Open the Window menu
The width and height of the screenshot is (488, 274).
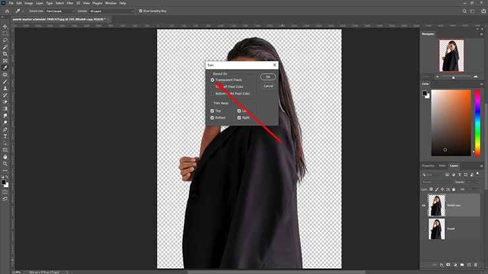111,3
